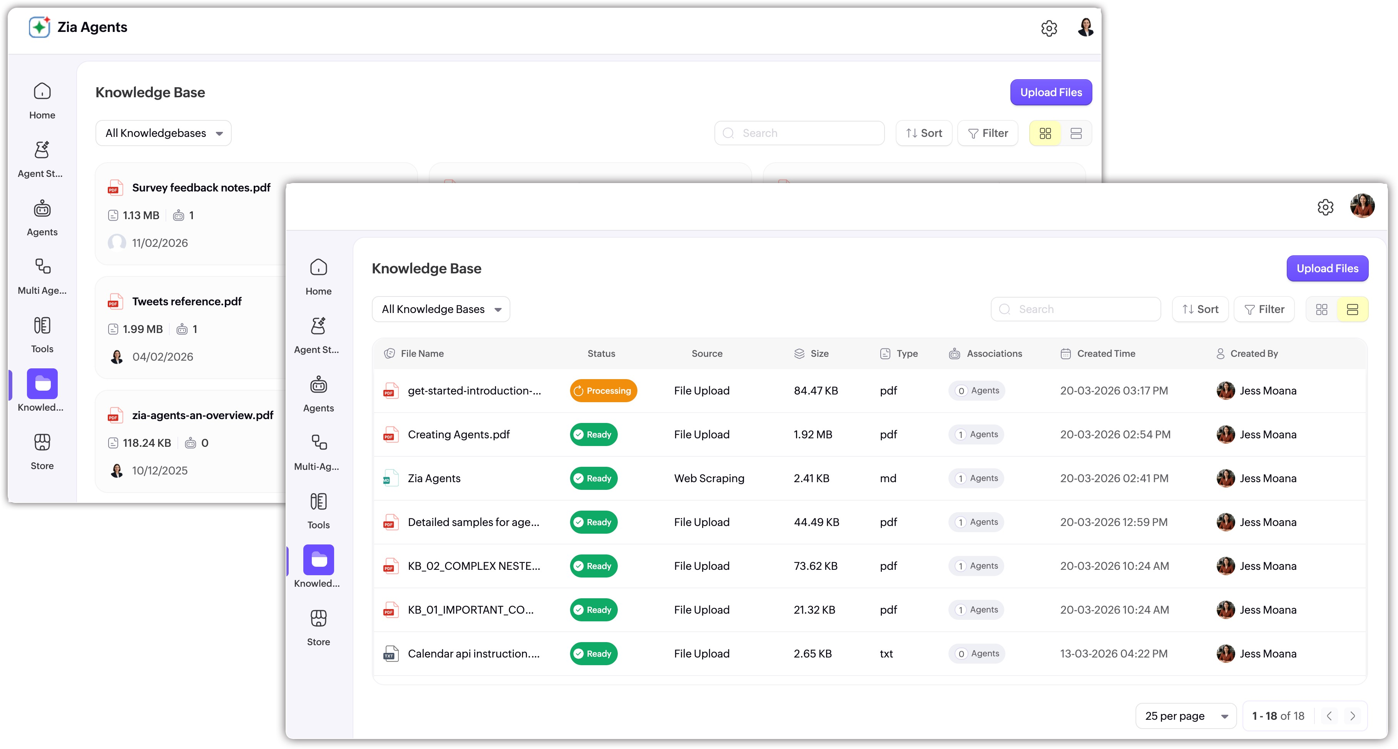Expand the All Knowledgebases dropdown in back window
The height and width of the screenshot is (749, 1398).
pos(163,133)
